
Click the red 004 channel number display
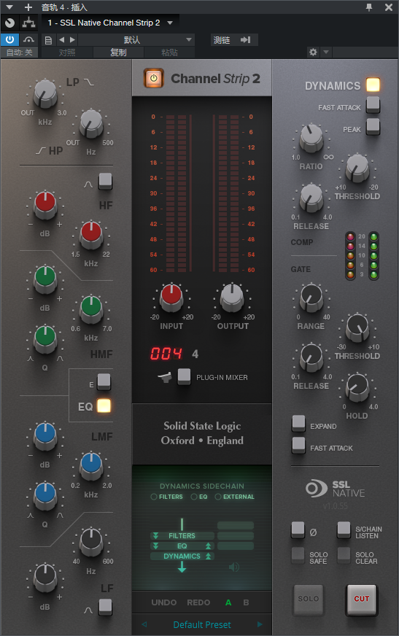point(166,354)
